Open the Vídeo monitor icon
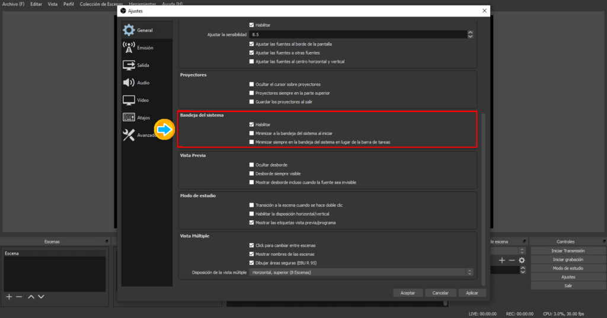607x318 pixels. click(129, 100)
